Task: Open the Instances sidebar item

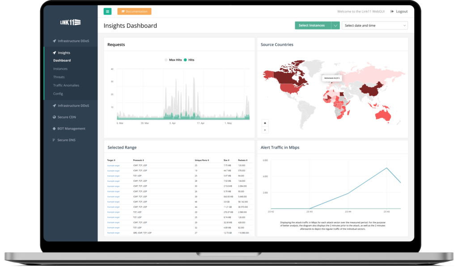Action: pos(60,69)
